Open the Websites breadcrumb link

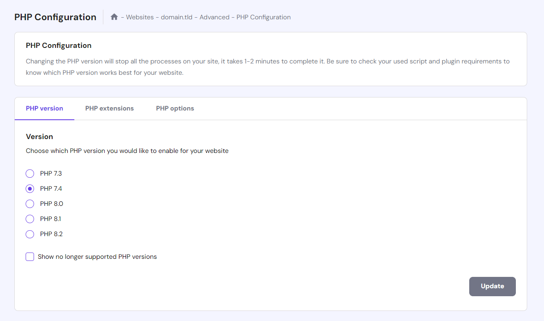point(140,17)
